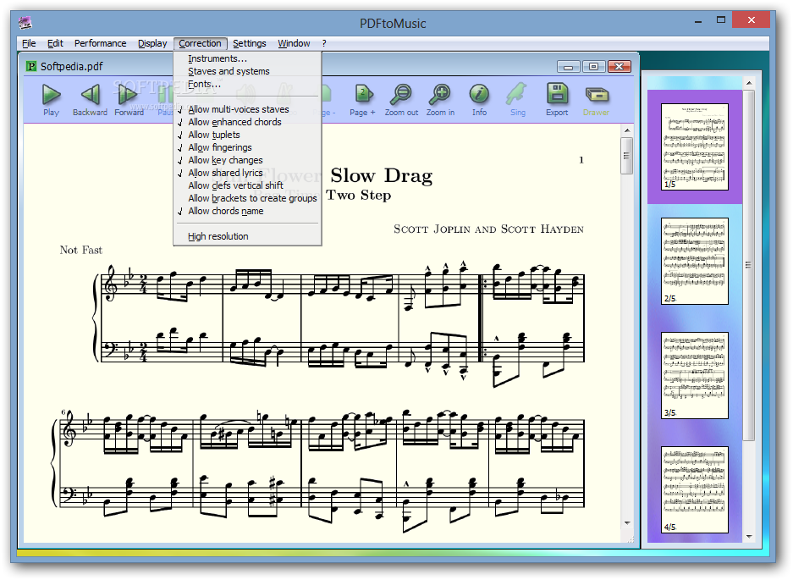Click the 'Two Step' subtitle text
Image resolution: width=793 pixels, height=580 pixels.
(x=359, y=196)
